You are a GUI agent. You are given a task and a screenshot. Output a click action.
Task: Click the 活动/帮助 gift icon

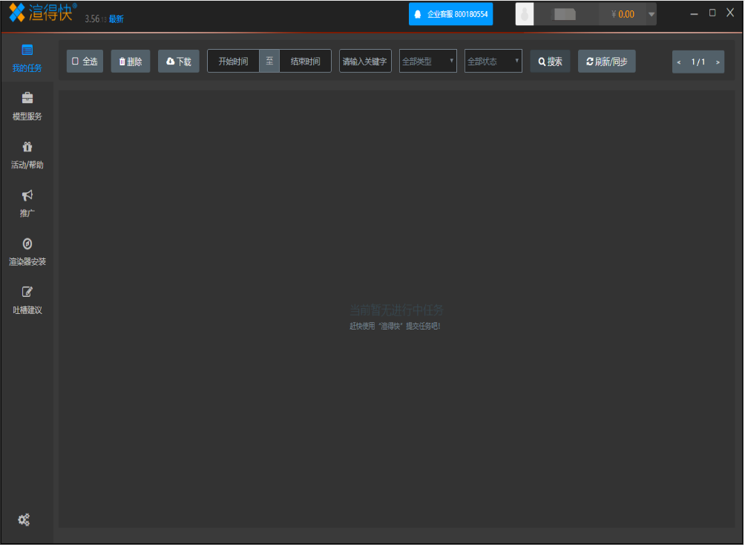(27, 147)
